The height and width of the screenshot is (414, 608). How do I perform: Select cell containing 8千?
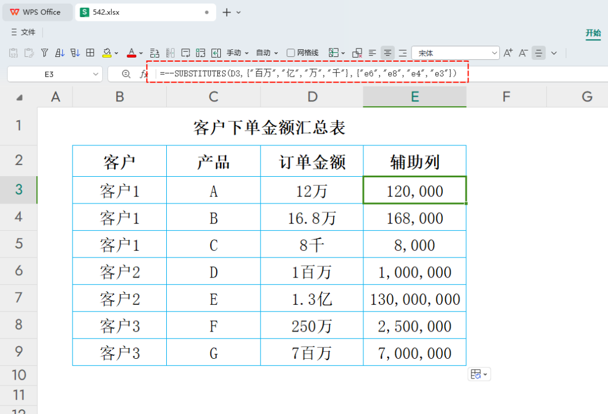coord(312,244)
